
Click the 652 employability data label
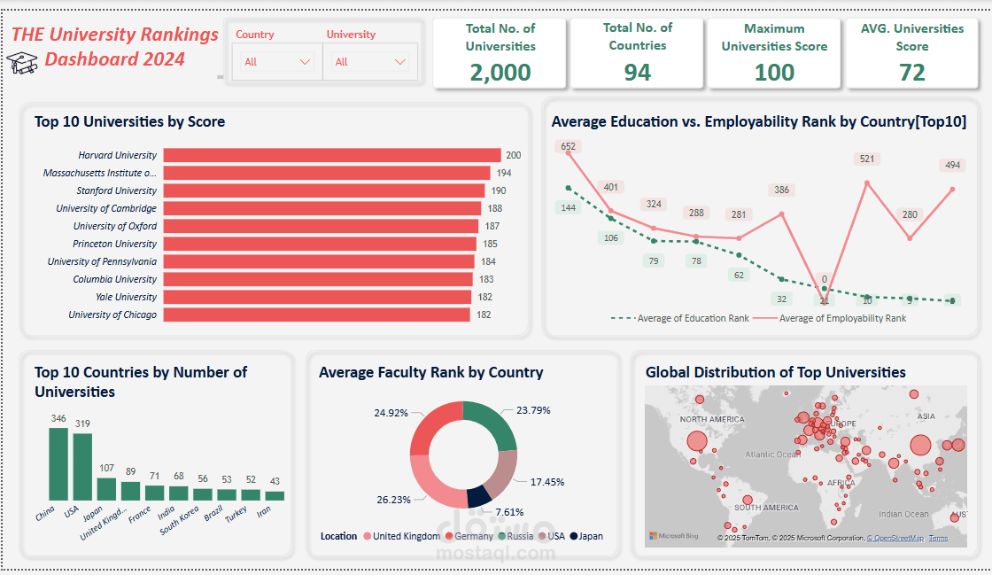[568, 147]
